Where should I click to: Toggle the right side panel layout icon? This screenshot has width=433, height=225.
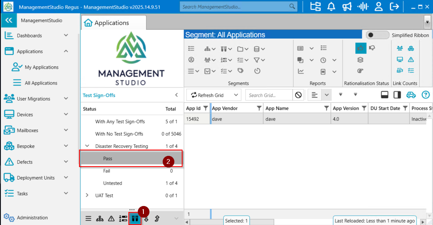pos(397,95)
